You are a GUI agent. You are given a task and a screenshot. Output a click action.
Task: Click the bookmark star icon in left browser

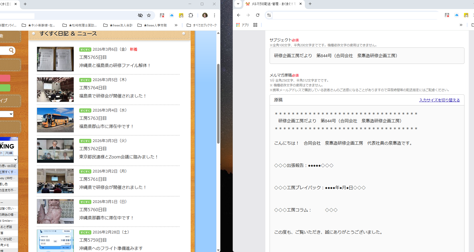point(149,15)
